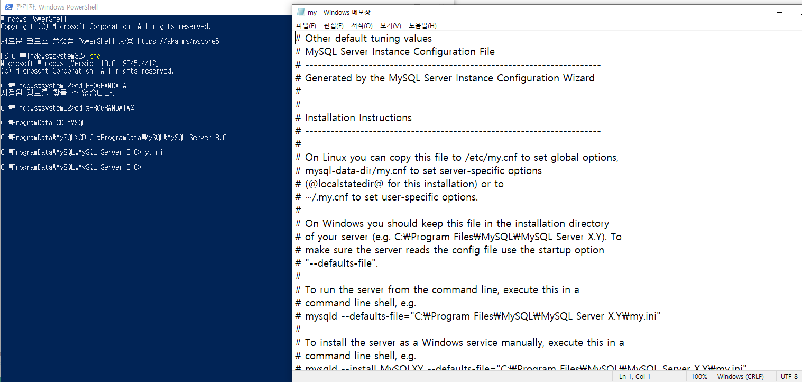The width and height of the screenshot is (802, 382).
Task: Click the Notepad icon in the my title bar
Action: coord(300,12)
